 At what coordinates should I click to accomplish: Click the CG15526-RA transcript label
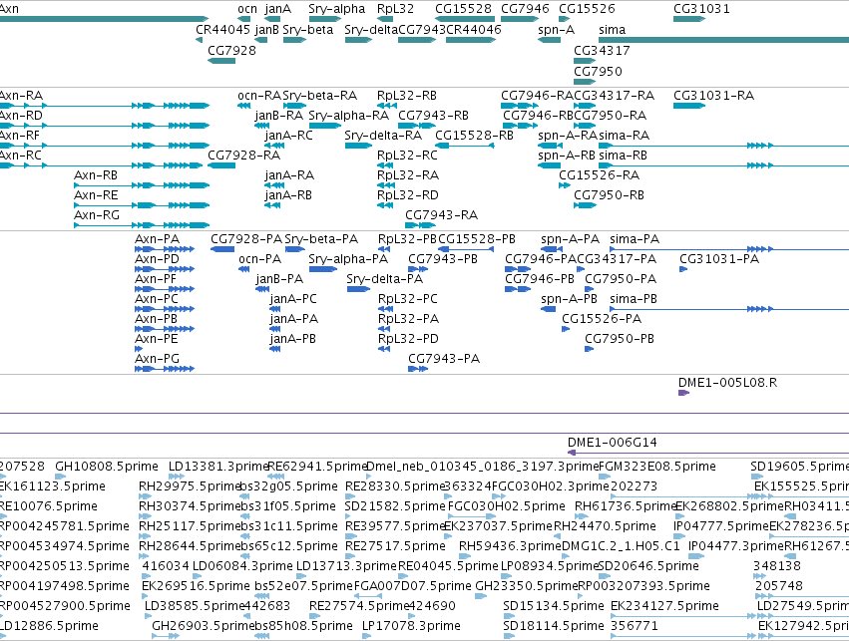coord(599,175)
